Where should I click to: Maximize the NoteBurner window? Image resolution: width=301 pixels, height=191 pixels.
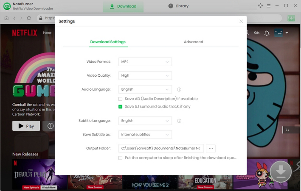286,6
